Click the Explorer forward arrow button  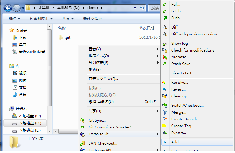click(x=16, y=8)
